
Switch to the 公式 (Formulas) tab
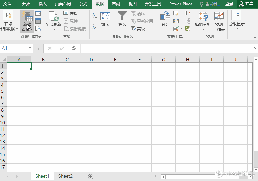(83, 4)
